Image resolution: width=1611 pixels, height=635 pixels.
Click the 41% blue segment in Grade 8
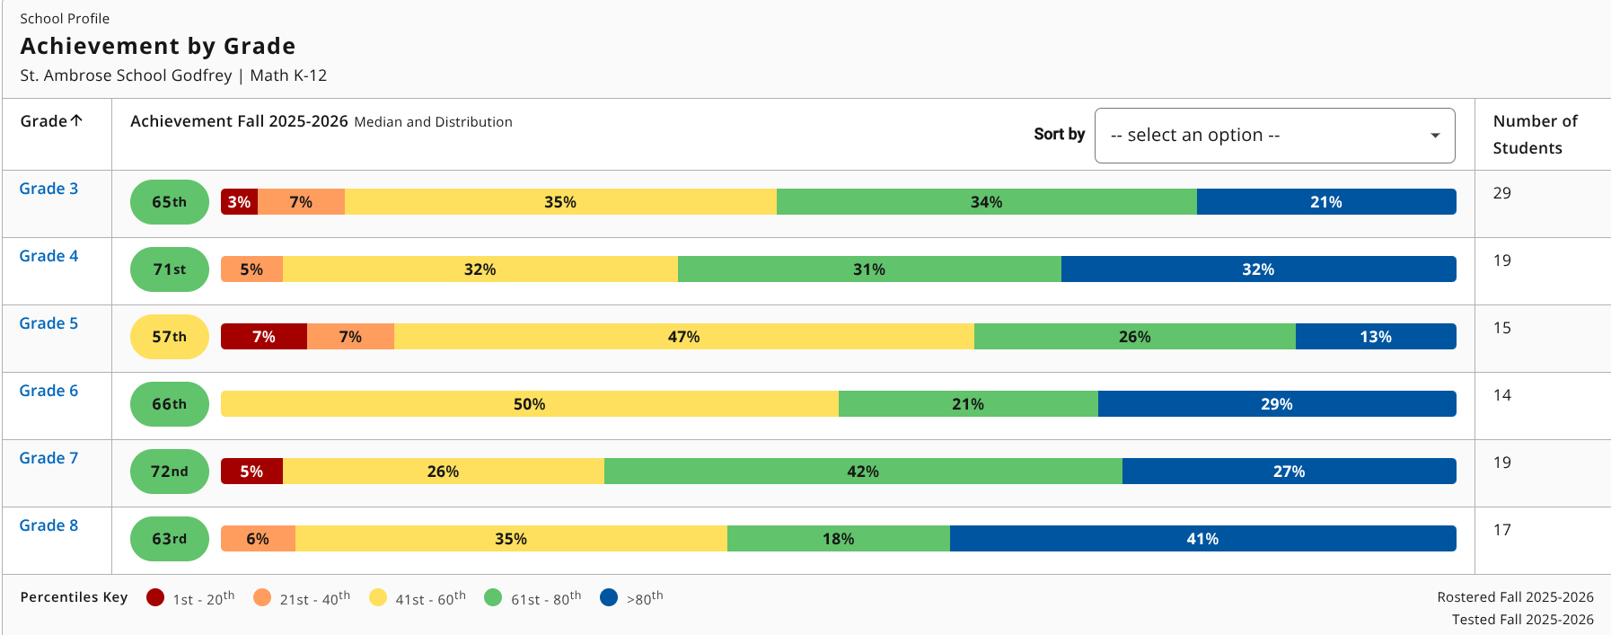coord(1202,539)
